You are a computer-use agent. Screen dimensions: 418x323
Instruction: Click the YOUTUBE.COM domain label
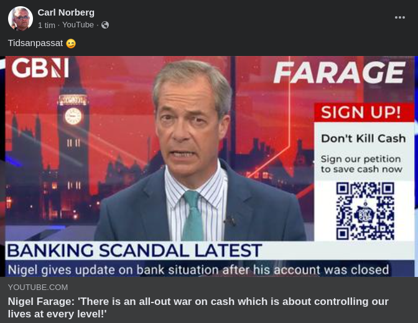pyautogui.click(x=37, y=287)
